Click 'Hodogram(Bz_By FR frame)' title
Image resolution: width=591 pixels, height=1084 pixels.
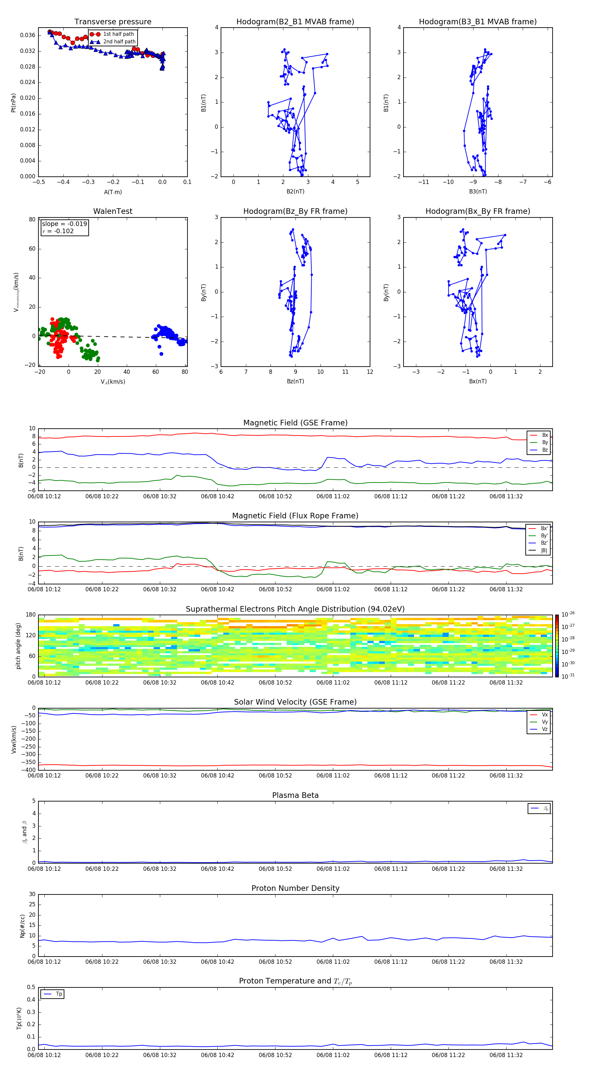[295, 211]
